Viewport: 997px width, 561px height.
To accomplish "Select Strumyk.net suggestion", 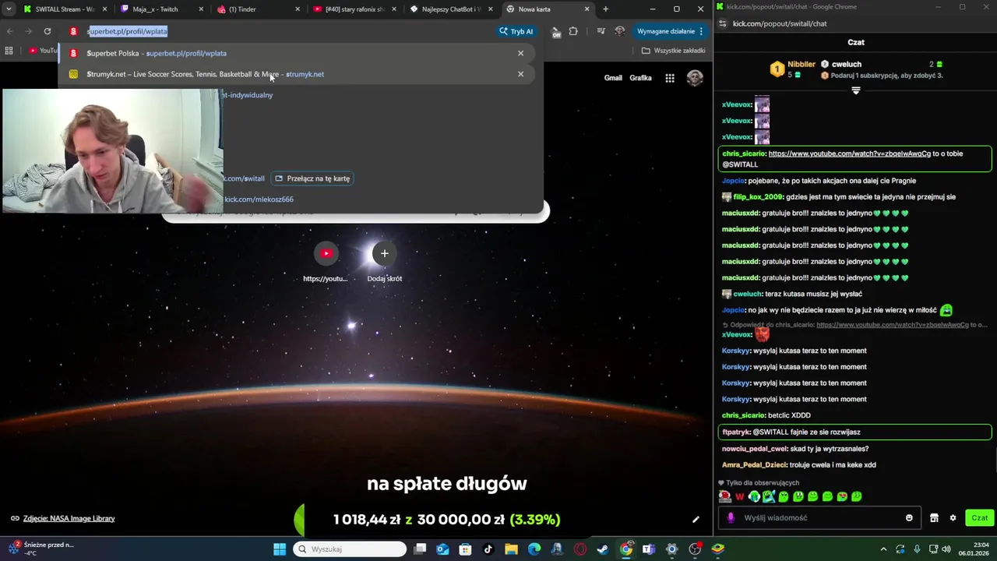I will 296,74.
